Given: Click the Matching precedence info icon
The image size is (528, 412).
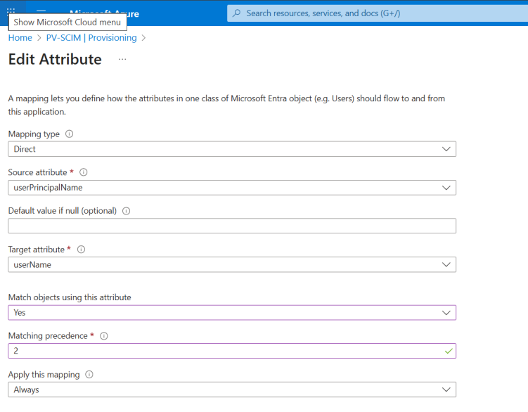Looking at the screenshot, I should (x=104, y=336).
